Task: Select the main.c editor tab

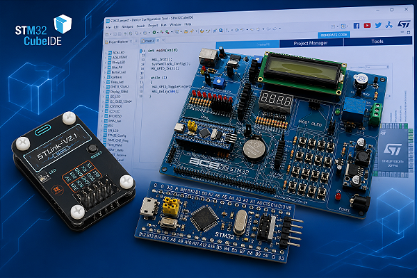Action: 149,41
